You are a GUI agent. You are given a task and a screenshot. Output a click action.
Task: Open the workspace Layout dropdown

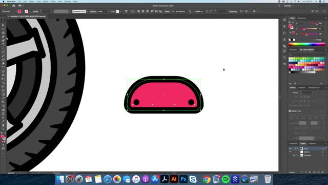pos(289,6)
